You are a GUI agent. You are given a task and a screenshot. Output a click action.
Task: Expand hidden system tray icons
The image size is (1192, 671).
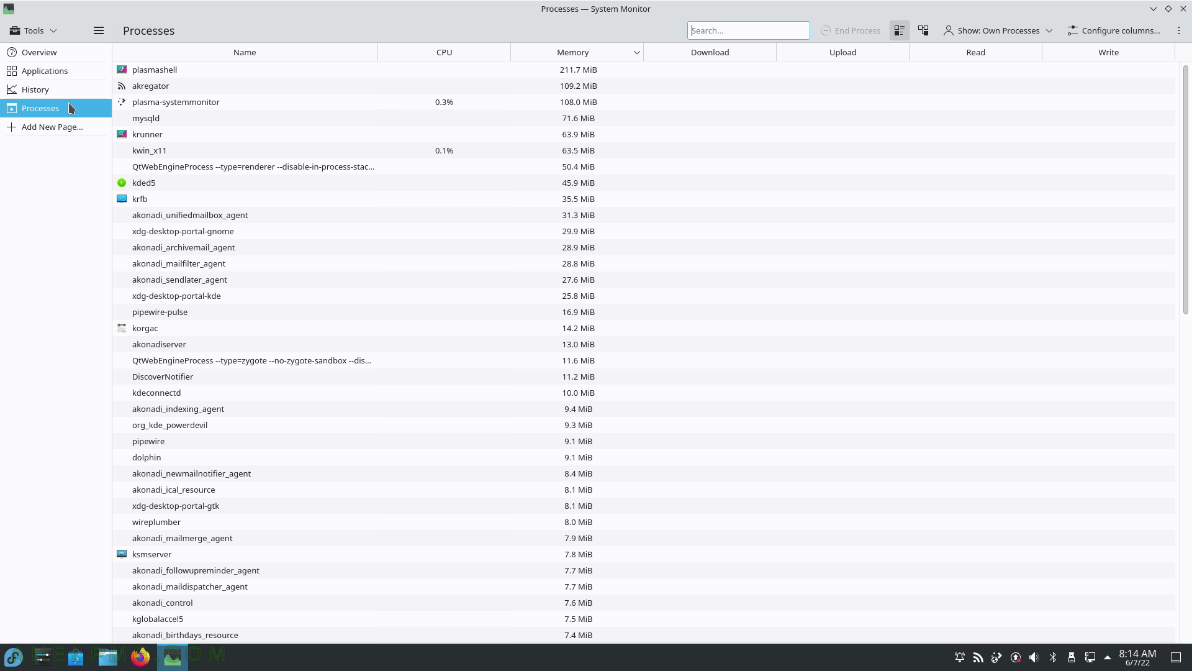click(x=1107, y=657)
